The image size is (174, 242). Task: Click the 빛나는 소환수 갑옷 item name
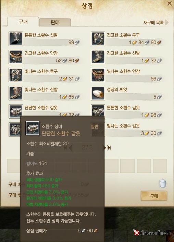pos(123,126)
